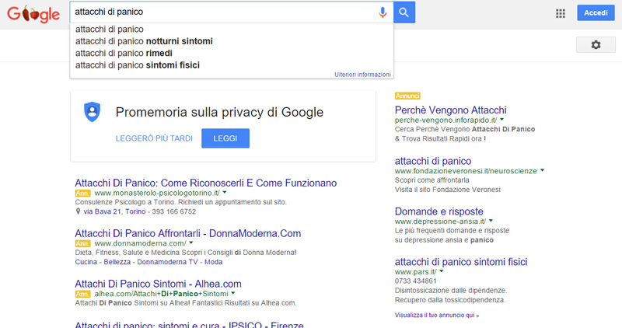
Task: Open the Moda sitelink
Action: click(213, 262)
